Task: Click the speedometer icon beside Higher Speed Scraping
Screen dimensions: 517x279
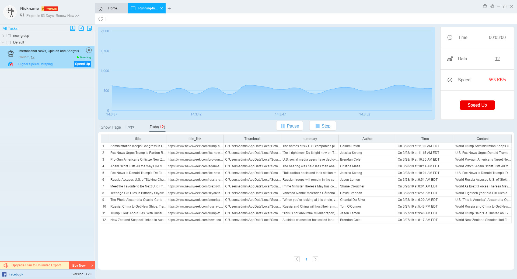Action: (11, 64)
